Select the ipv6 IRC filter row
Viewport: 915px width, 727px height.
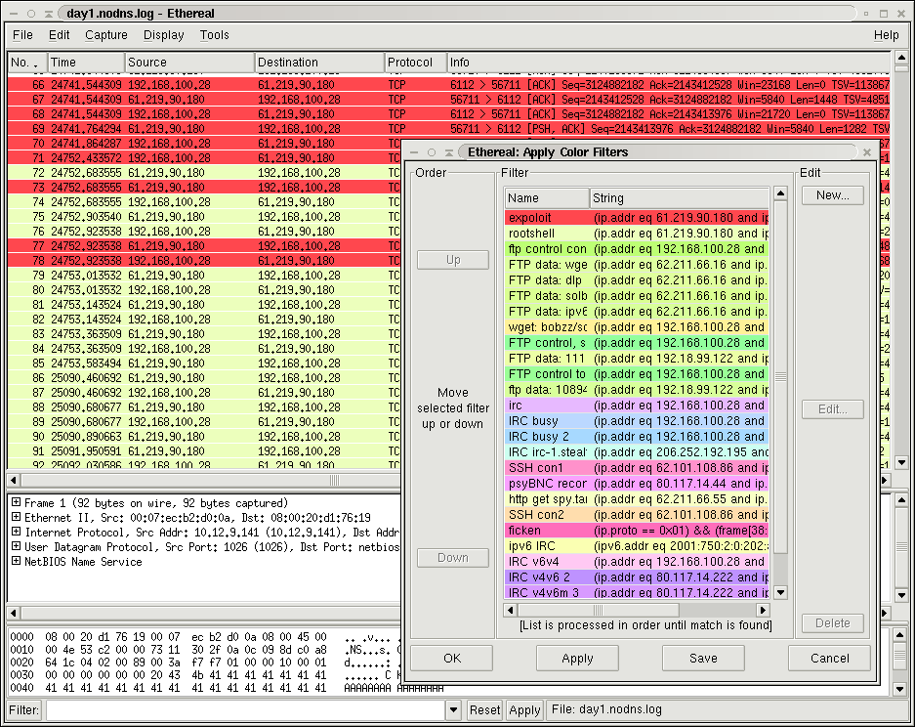(x=637, y=546)
